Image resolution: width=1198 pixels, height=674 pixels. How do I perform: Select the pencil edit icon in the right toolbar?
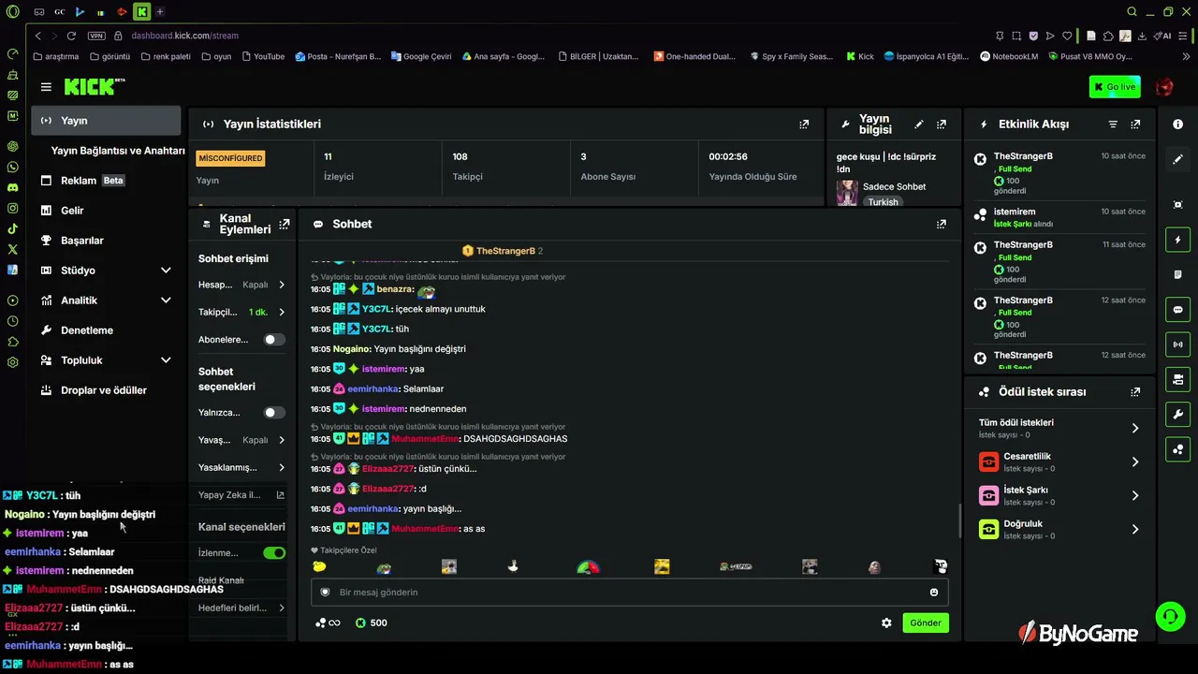tap(1177, 160)
